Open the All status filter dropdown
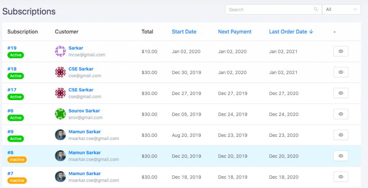The image size is (368, 188). pyautogui.click(x=341, y=10)
